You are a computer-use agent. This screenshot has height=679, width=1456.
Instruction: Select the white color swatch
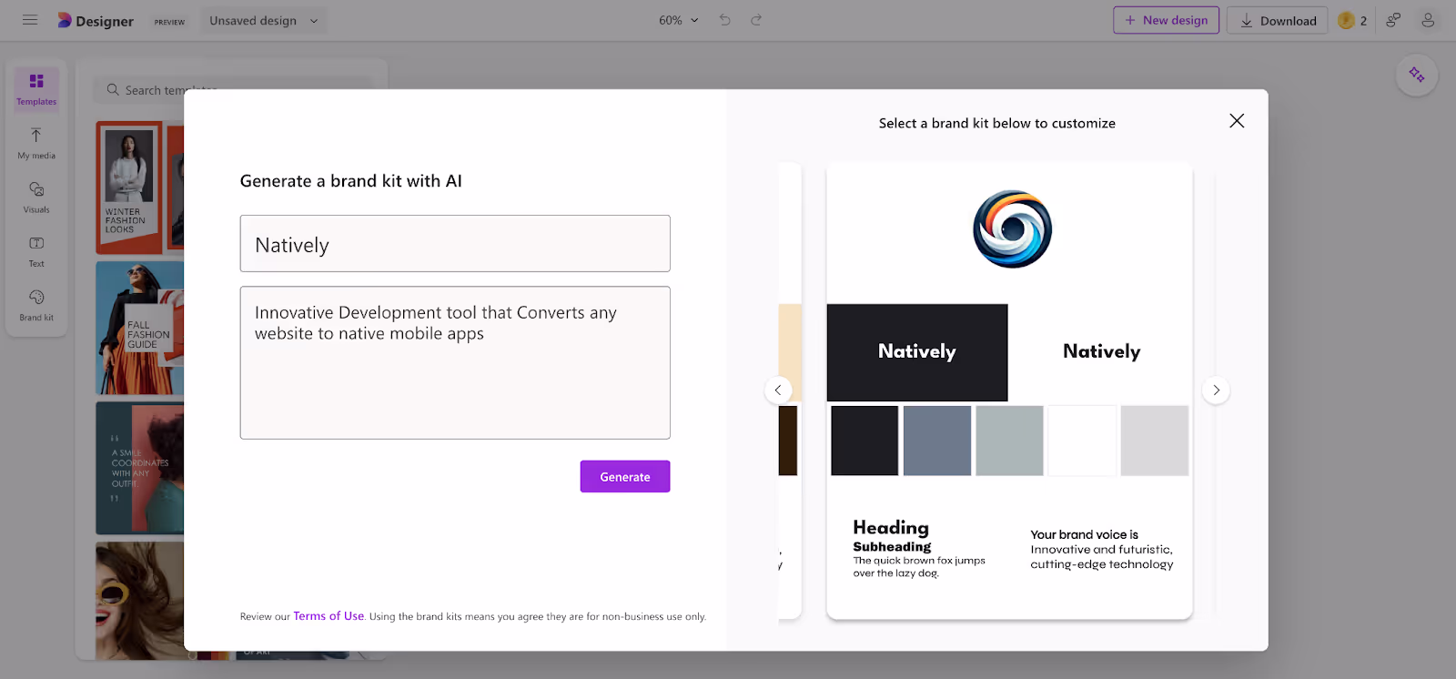[x=1082, y=441]
